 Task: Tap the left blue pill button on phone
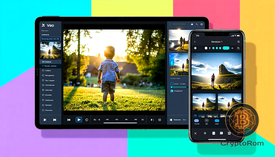(x=197, y=121)
